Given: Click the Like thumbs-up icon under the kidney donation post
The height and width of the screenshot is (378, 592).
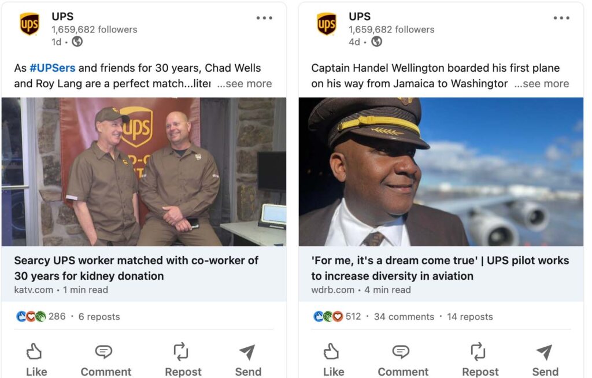Looking at the screenshot, I should 36,351.
